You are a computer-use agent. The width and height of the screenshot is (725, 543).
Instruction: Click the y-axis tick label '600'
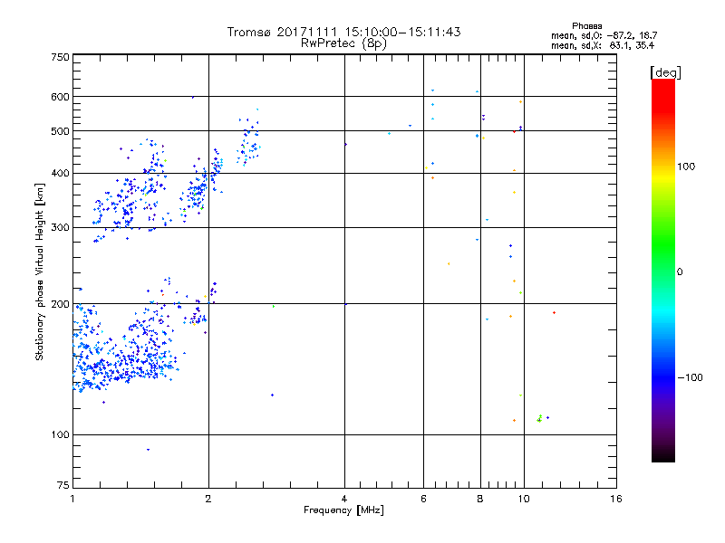click(60, 97)
